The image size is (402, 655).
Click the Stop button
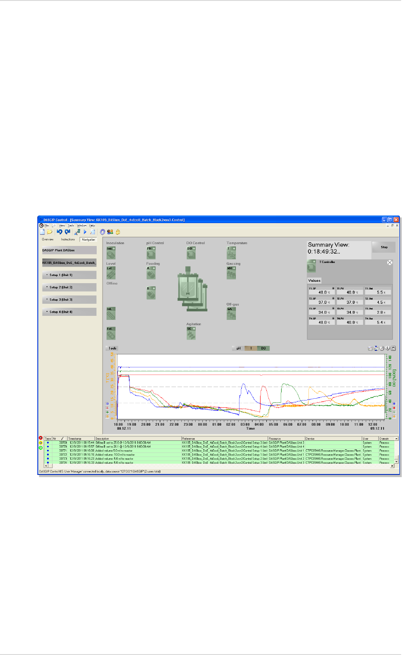click(384, 247)
